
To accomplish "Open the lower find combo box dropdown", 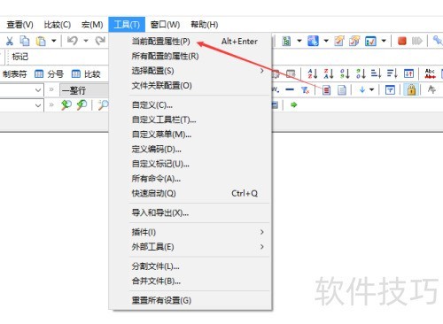I will pyautogui.click(x=38, y=105).
